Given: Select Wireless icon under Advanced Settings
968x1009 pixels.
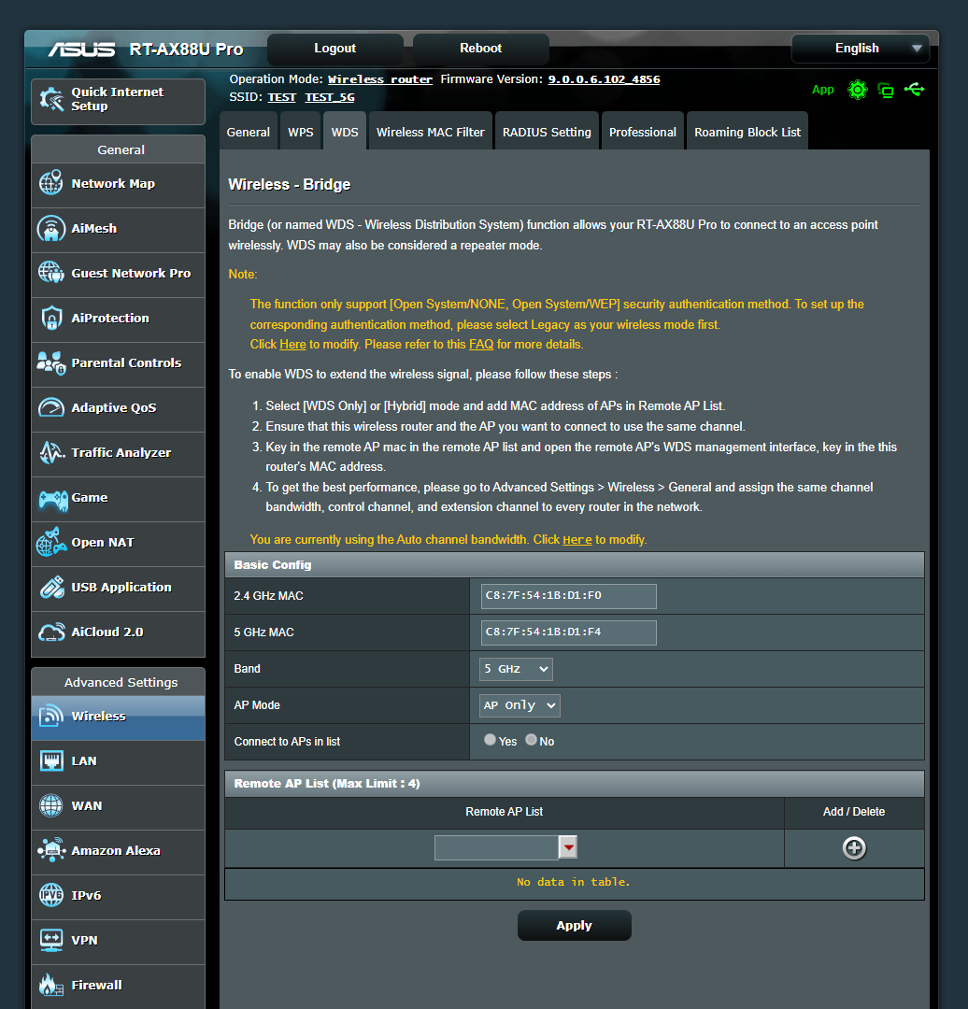Looking at the screenshot, I should click(x=51, y=716).
